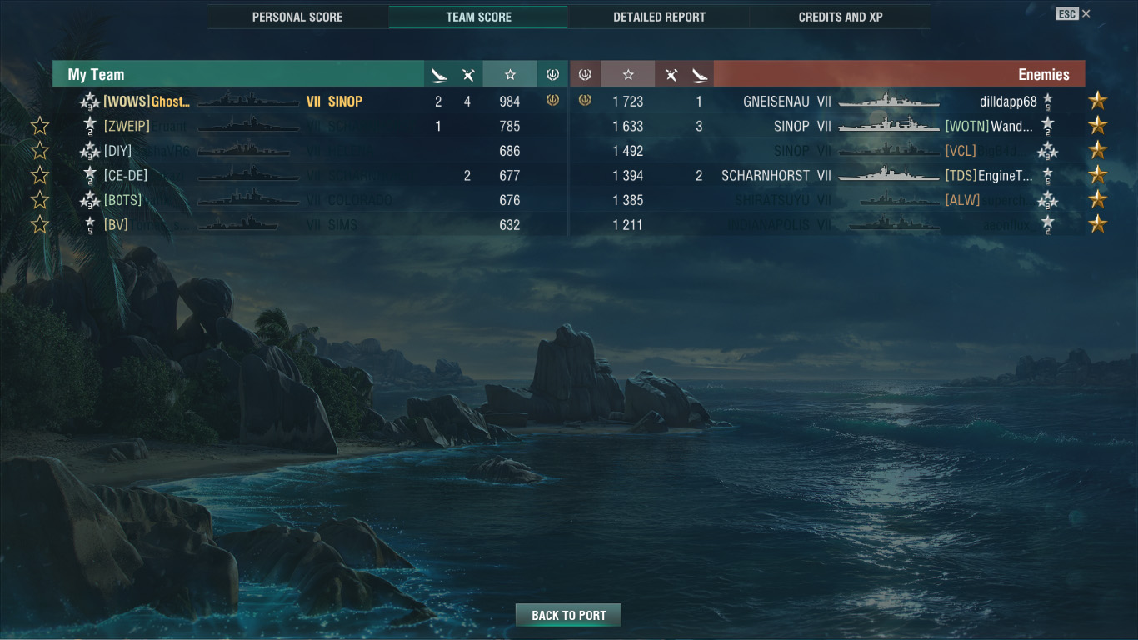Toggle compliment star for ZWEIP player
Screen dimensions: 1138x640
point(40,126)
